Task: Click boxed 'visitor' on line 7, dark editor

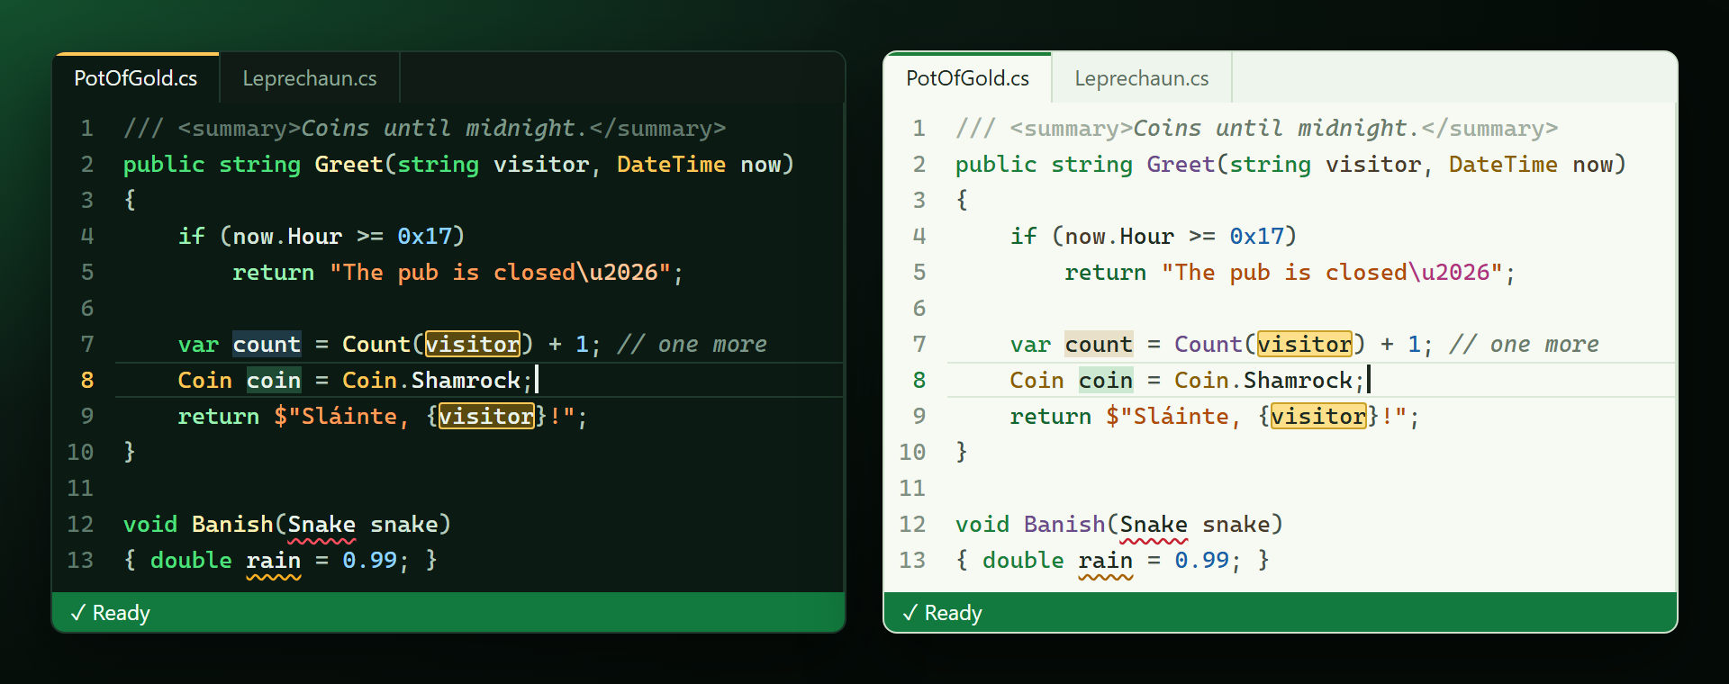Action: (473, 344)
